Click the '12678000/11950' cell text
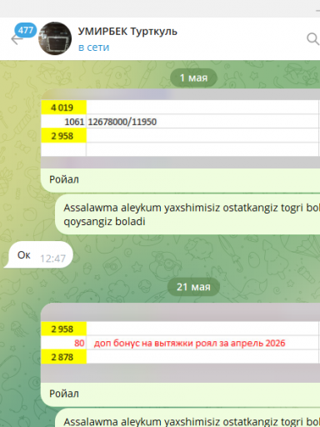320x427 pixels. pyautogui.click(x=122, y=122)
